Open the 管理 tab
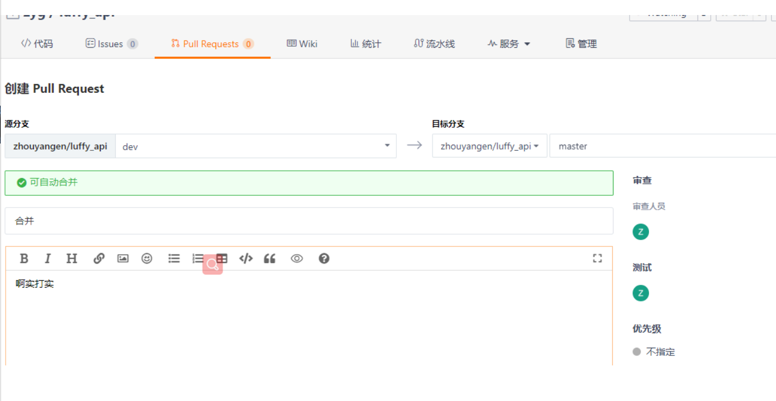 pyautogui.click(x=581, y=44)
